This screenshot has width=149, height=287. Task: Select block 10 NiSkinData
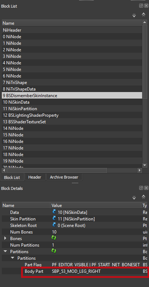(72, 102)
